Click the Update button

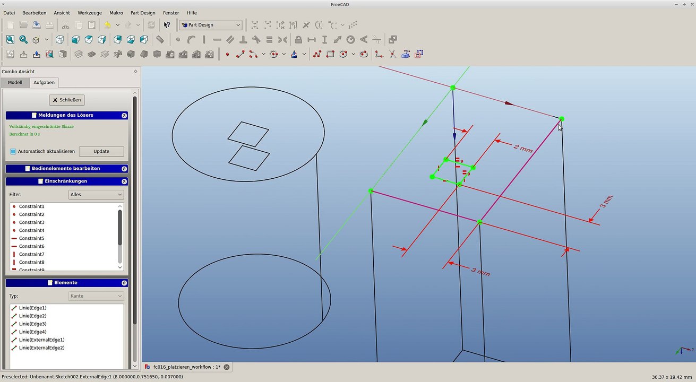(101, 151)
